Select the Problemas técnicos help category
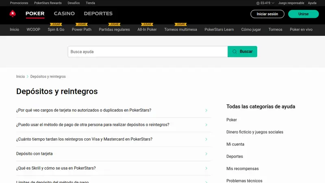Image resolution: width=325 pixels, height=183 pixels. [245, 181]
